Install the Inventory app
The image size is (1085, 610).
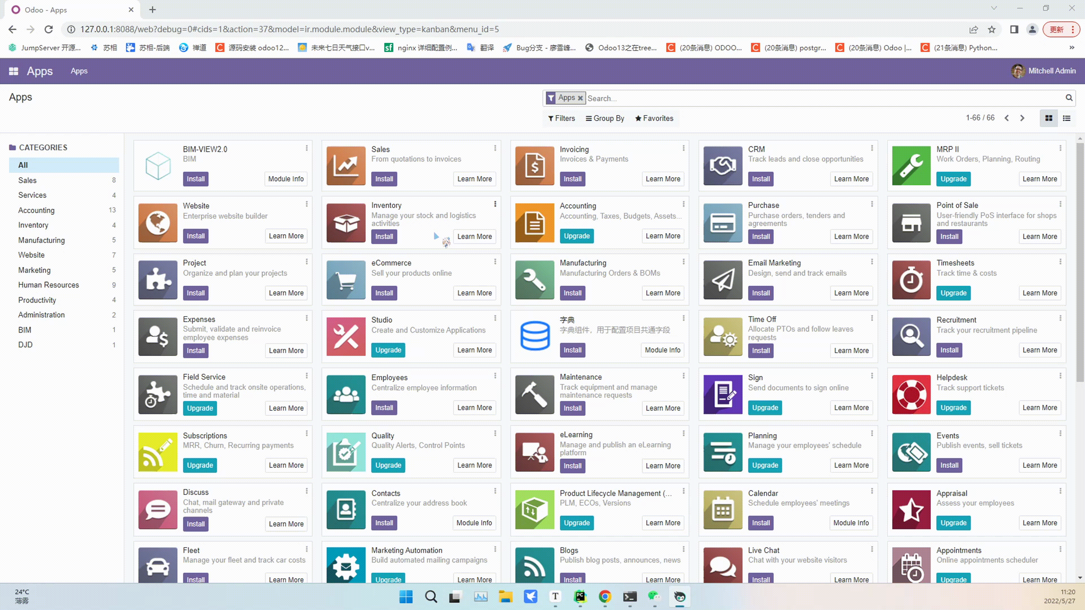pos(384,237)
